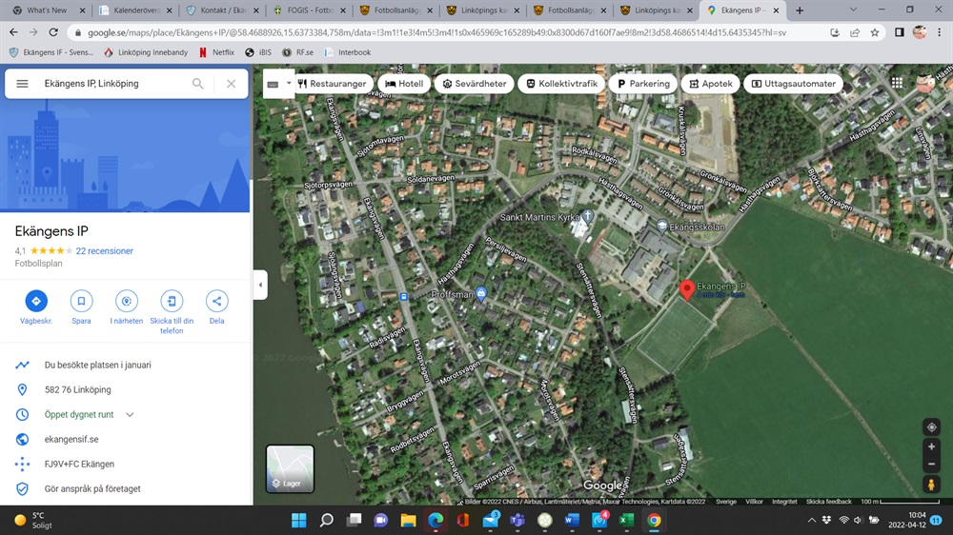The height and width of the screenshot is (535, 953).
Task: Open the ekangensif.se website link
Action: coord(71,439)
